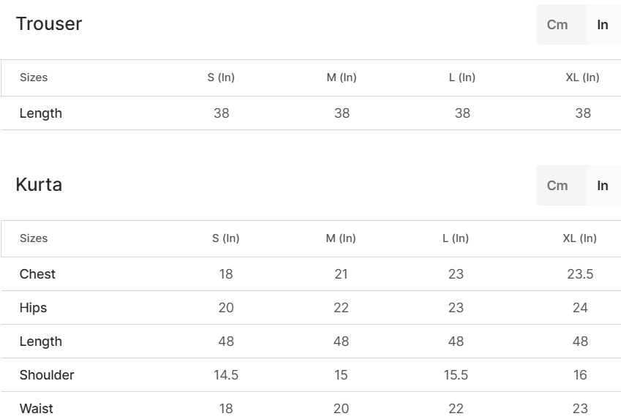Select the Kurta Shoulder row label
The width and height of the screenshot is (621, 419).
pos(47,375)
